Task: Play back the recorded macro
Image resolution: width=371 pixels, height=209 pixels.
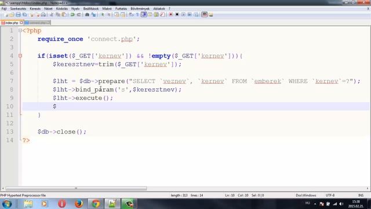Action: tap(183, 15)
